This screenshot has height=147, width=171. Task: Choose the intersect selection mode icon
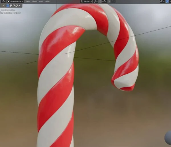19,6
